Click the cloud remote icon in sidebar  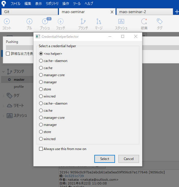pos(10,106)
